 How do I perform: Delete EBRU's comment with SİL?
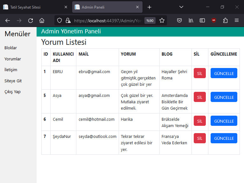click(200, 73)
